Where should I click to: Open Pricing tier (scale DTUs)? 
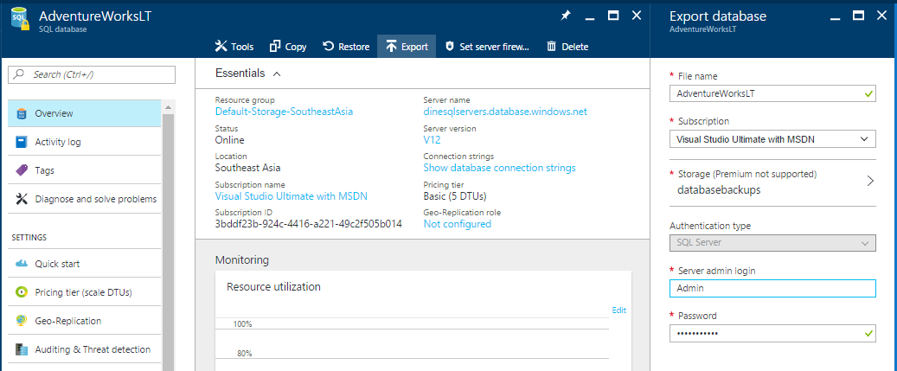pos(85,292)
